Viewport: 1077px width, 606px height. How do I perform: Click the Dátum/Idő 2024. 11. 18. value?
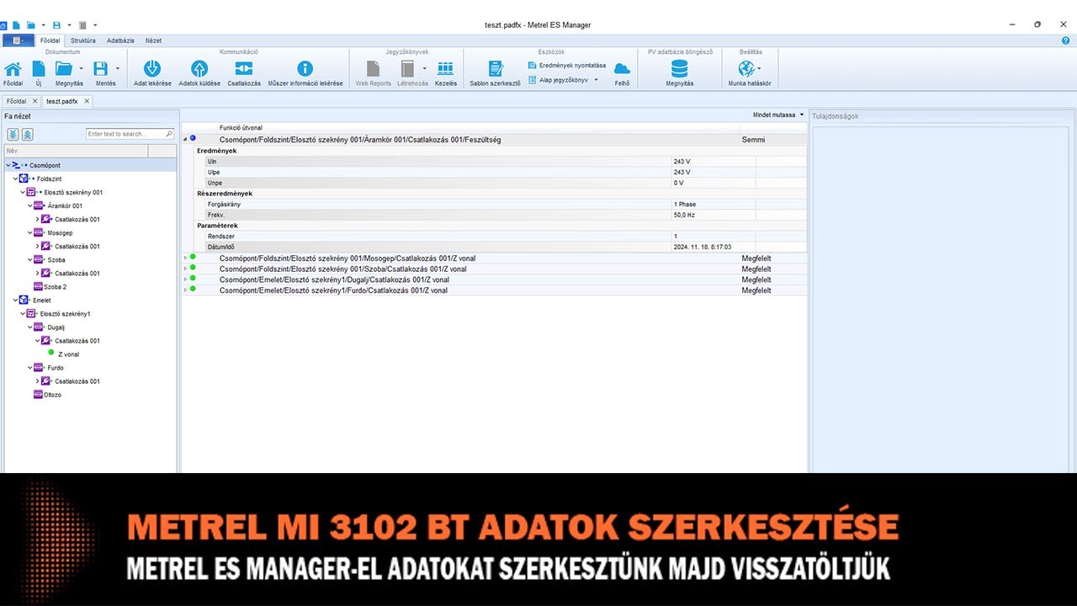point(714,247)
